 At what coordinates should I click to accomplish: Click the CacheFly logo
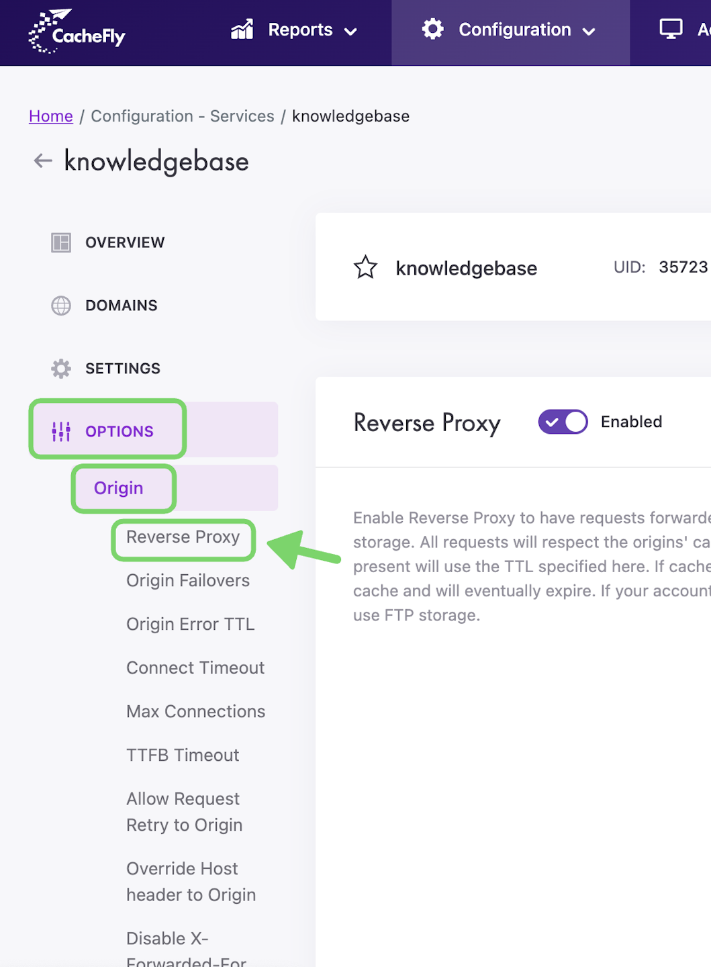point(77,32)
